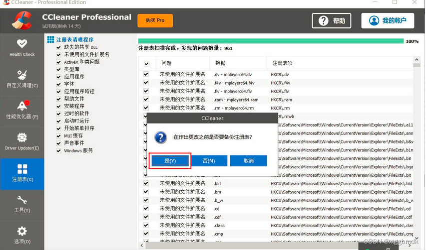Sort by 注册表项 column header
The width and height of the screenshot is (426, 250).
point(340,63)
